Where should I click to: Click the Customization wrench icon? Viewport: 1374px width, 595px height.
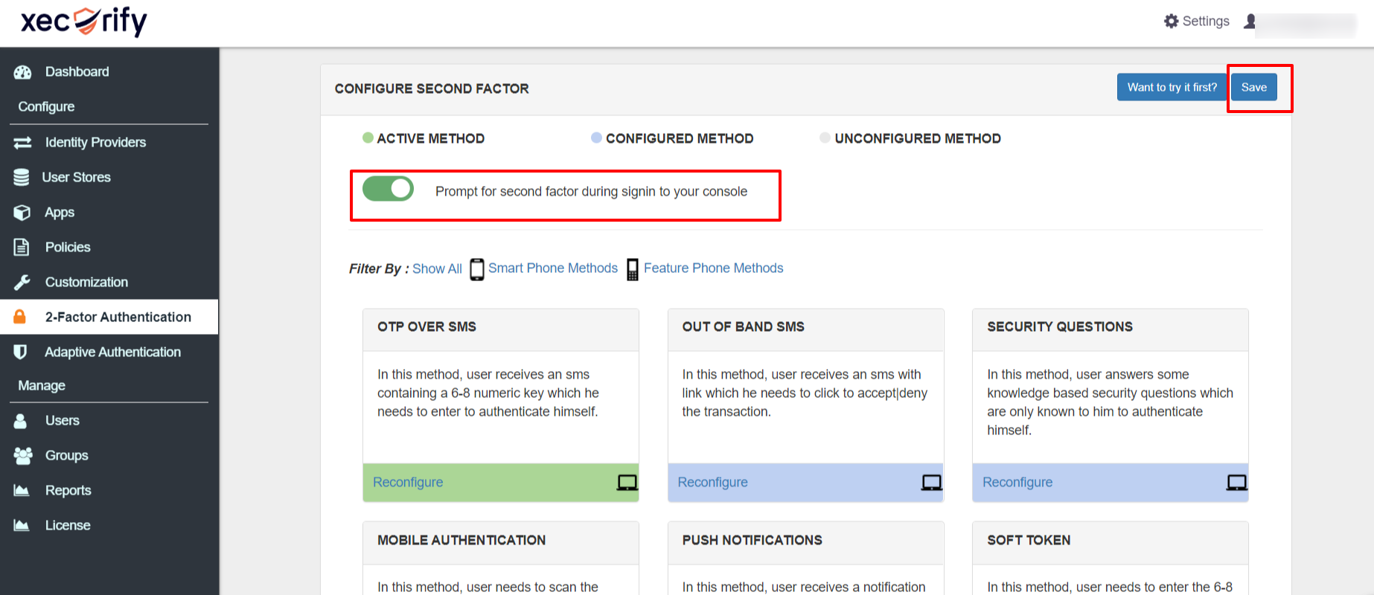pos(22,282)
